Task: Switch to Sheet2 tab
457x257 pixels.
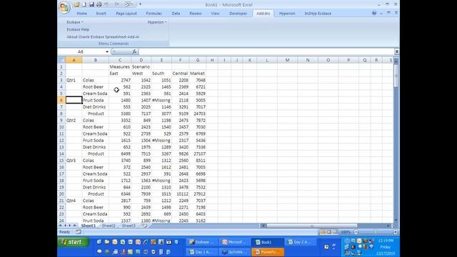Action: click(109, 226)
